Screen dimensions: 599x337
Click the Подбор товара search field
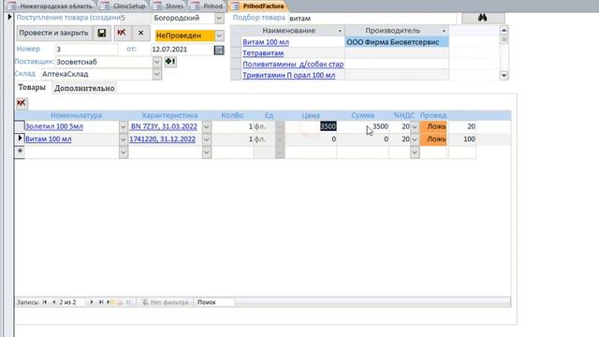point(373,18)
